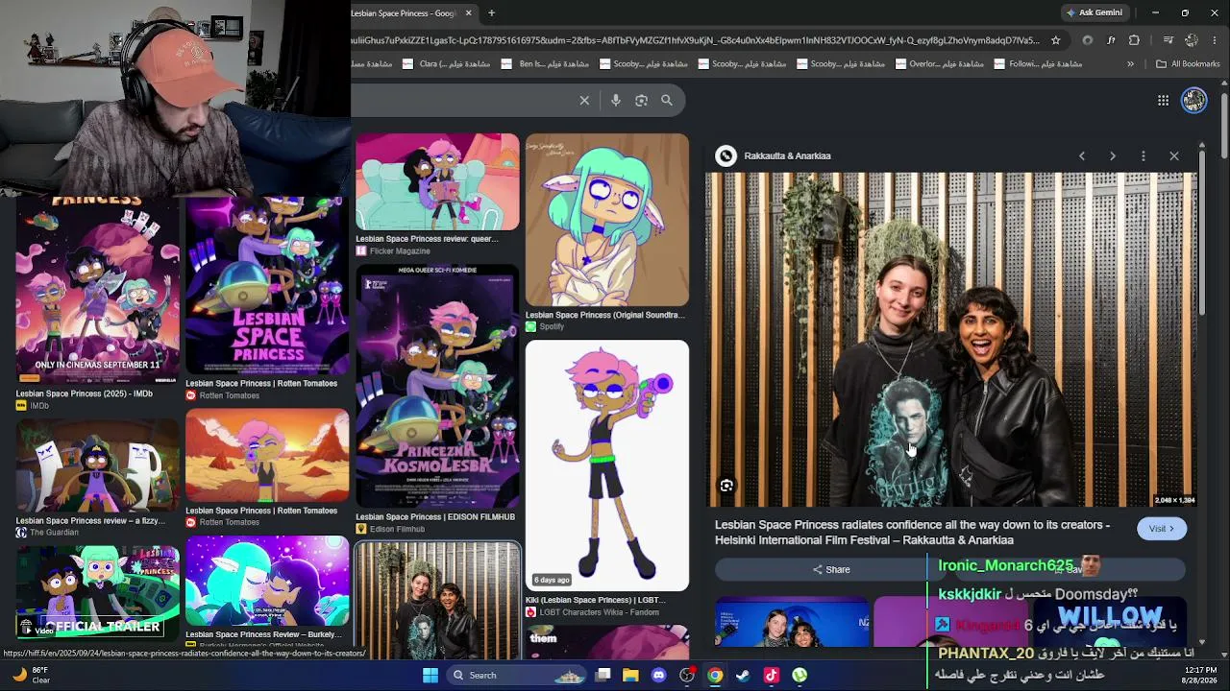Open the Clara bookmark
The width and height of the screenshot is (1230, 691).
point(446,64)
